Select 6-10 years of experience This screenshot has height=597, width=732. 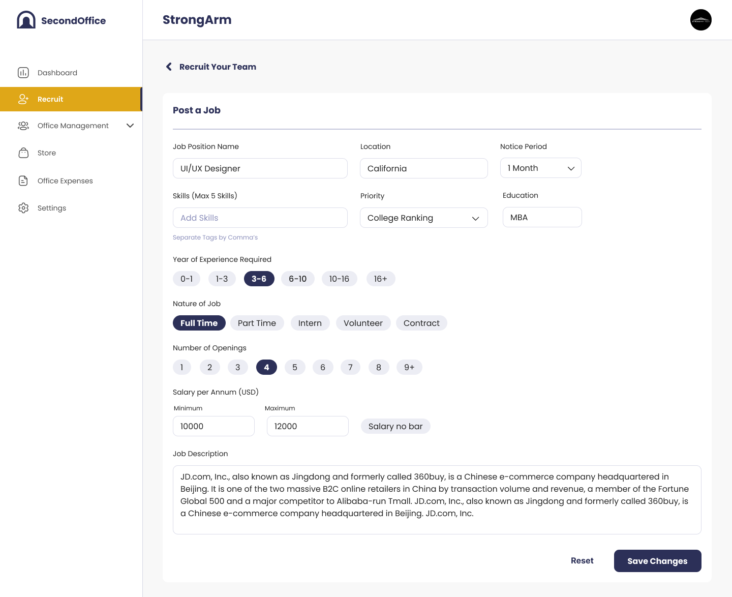pyautogui.click(x=298, y=279)
